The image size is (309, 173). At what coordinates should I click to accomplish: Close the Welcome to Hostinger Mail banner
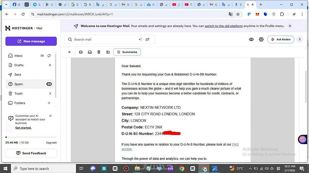tap(290, 26)
